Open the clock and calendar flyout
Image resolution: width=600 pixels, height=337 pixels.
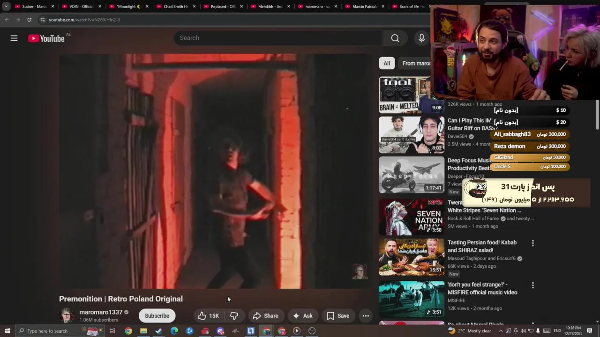(573, 331)
